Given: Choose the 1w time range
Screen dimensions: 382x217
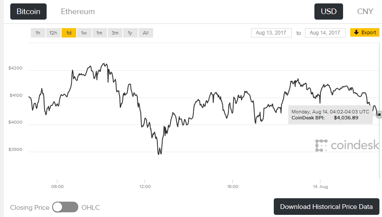Looking at the screenshot, I should click(x=84, y=33).
